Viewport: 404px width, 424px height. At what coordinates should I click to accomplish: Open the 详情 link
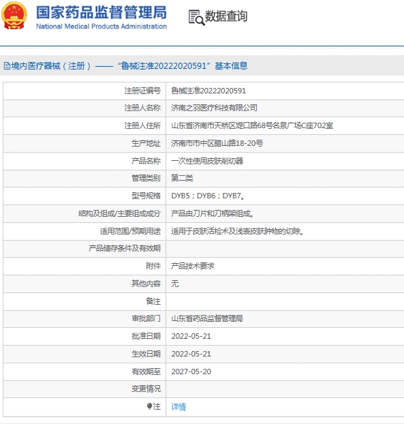point(178,407)
